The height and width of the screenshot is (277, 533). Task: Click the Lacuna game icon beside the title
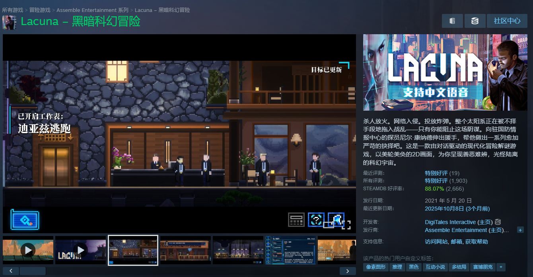(x=9, y=22)
